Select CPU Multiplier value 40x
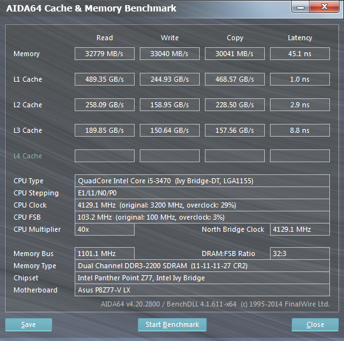This screenshot has height=341, width=344. pos(105,229)
